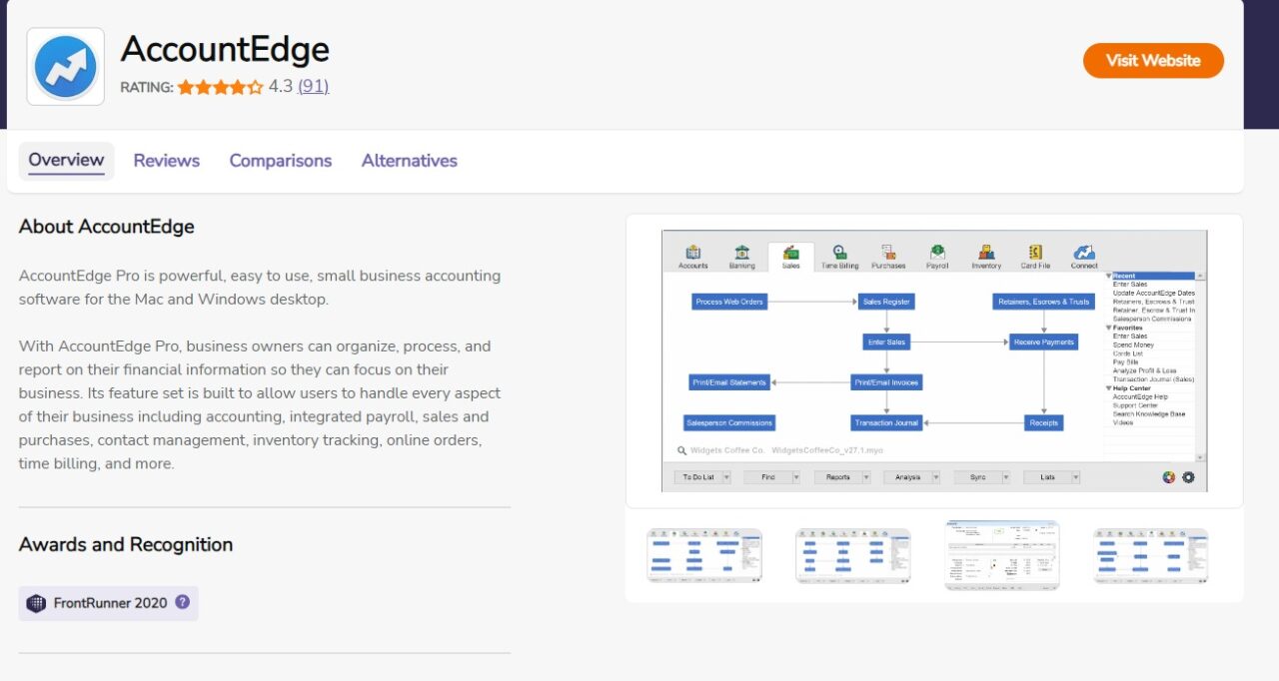1279x681 pixels.
Task: Select the third thumbnail showing a form window
Action: (x=1002, y=555)
